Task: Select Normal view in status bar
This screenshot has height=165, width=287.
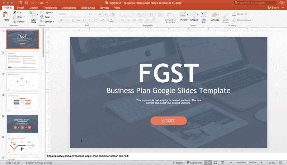Action: point(208,162)
